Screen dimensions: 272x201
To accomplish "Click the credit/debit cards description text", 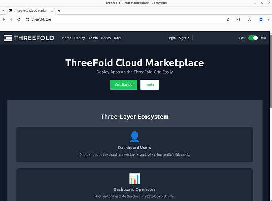I will click(x=134, y=154).
